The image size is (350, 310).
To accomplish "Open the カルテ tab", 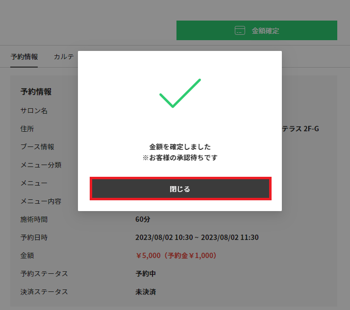I will [64, 56].
